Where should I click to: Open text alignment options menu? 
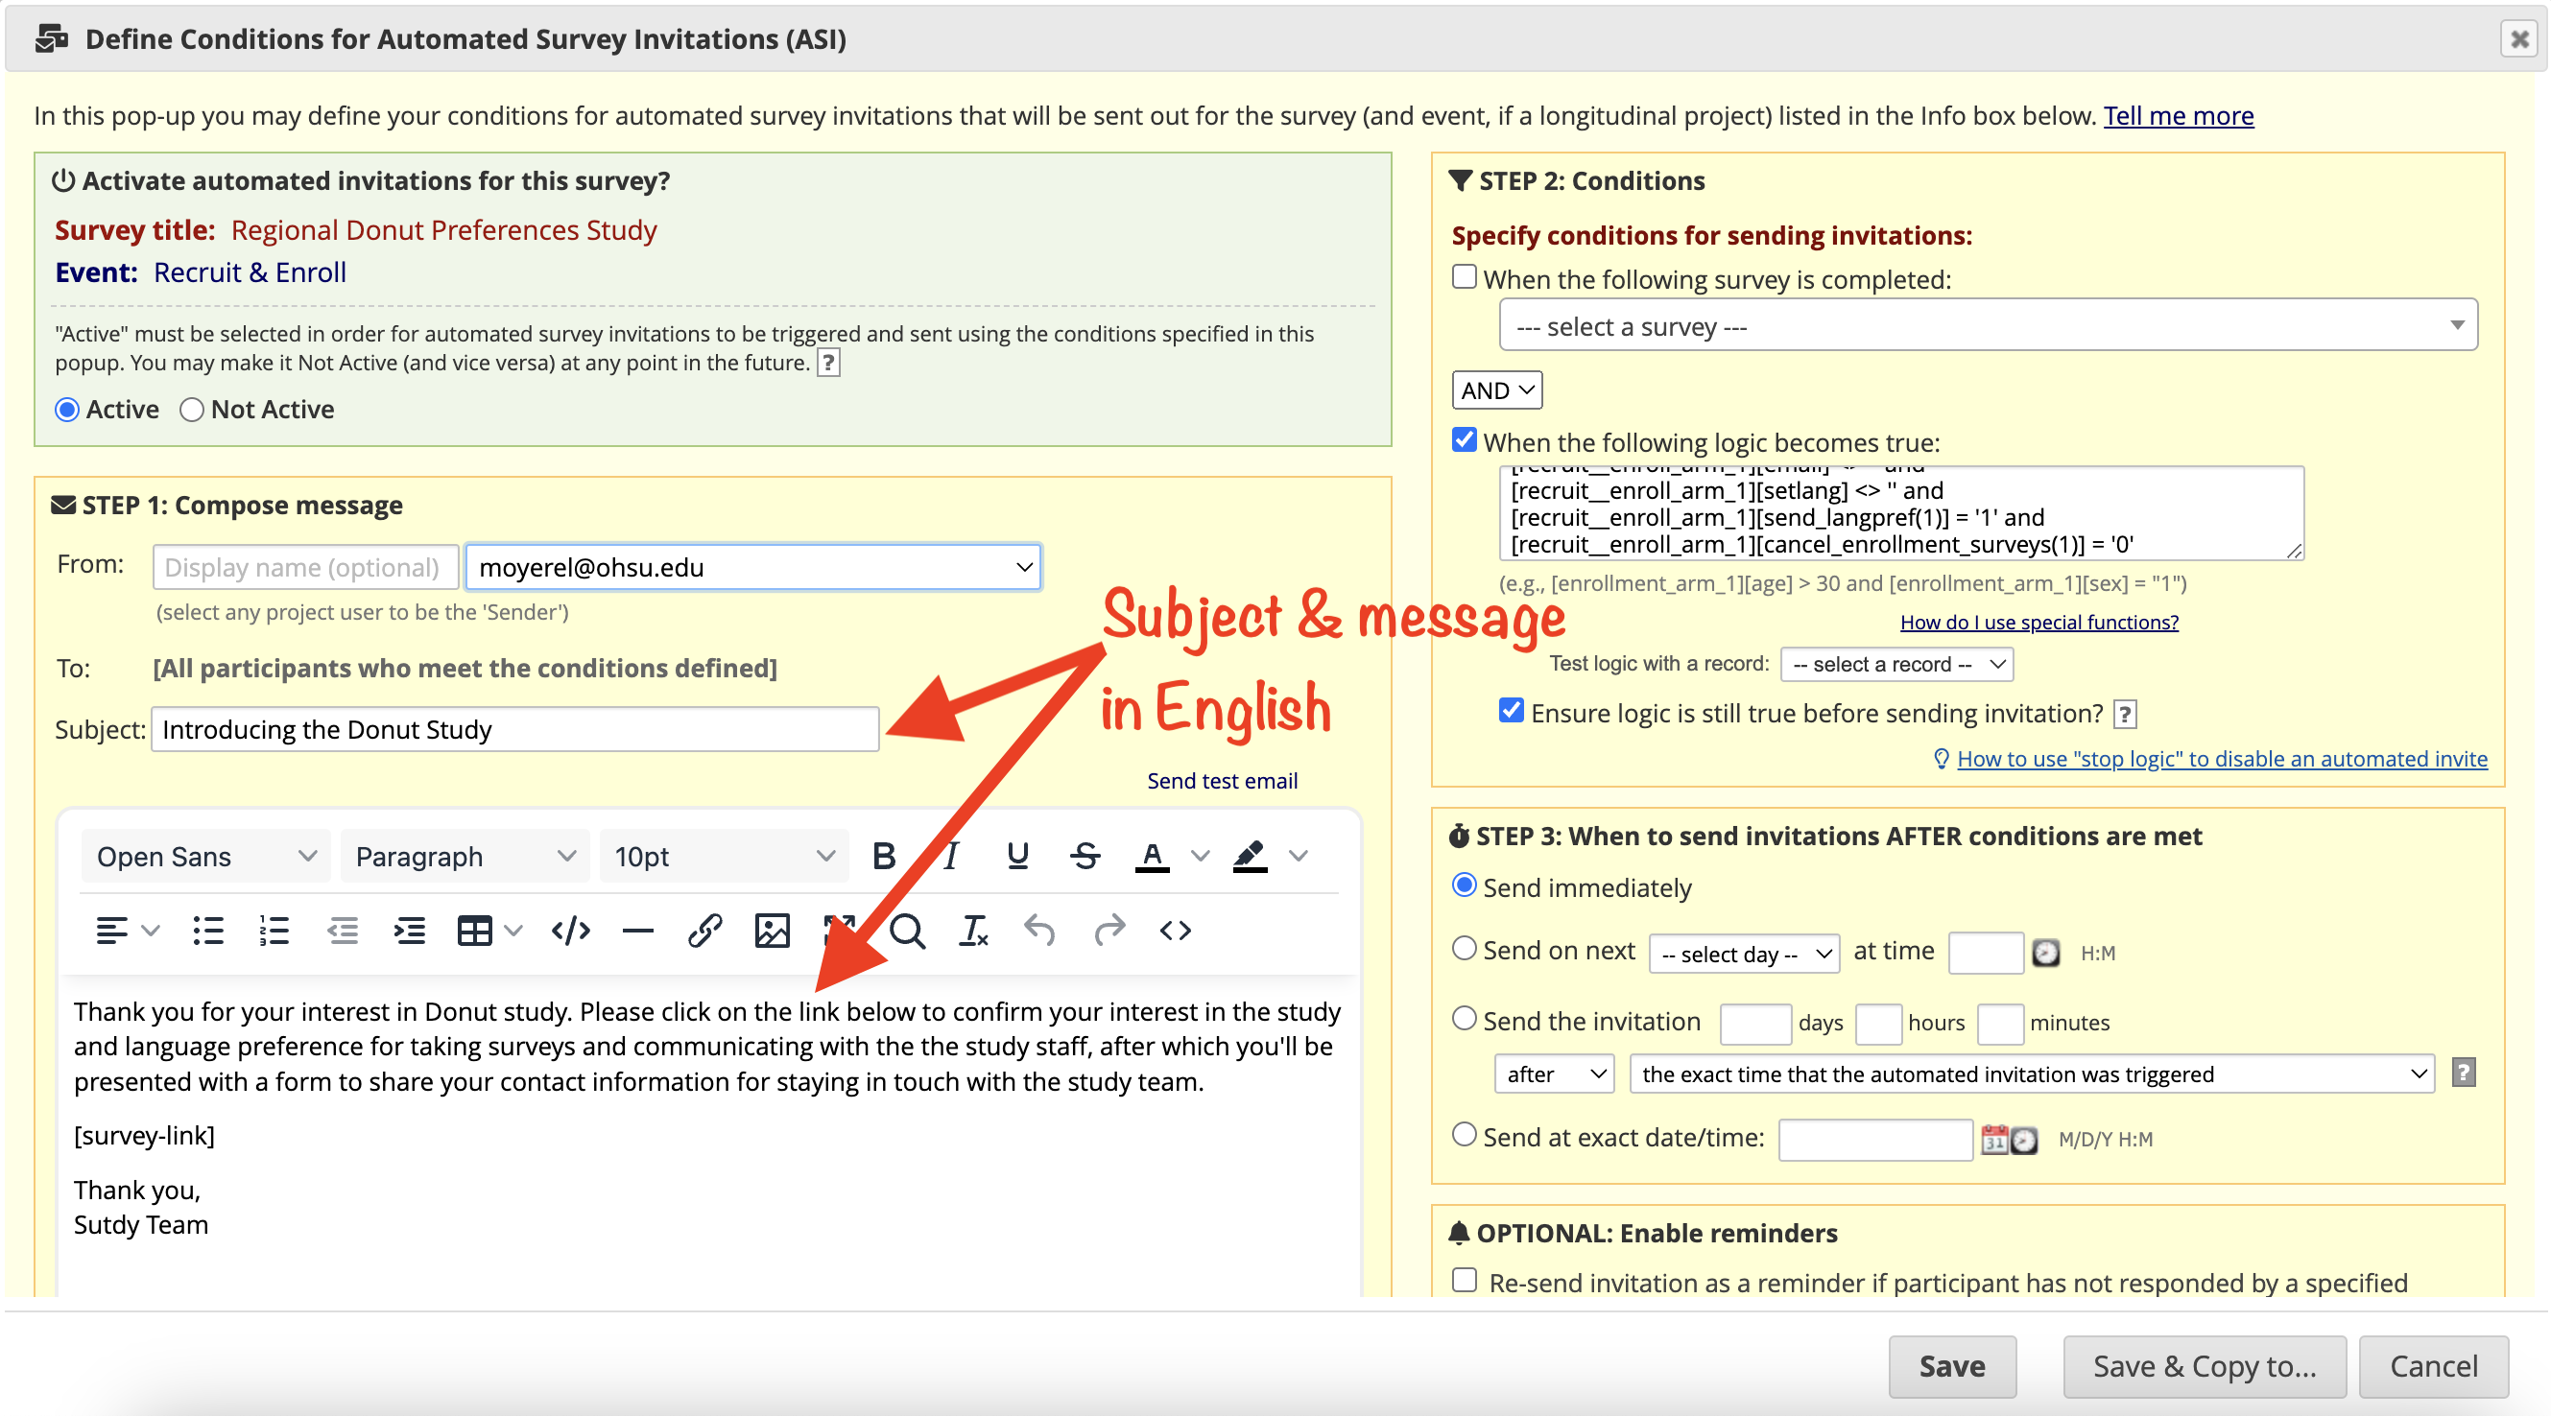[x=127, y=931]
